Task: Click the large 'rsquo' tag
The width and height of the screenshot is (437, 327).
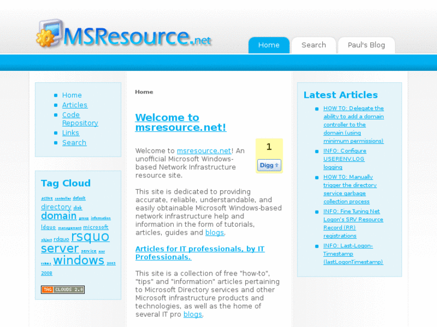Action: [90, 236]
